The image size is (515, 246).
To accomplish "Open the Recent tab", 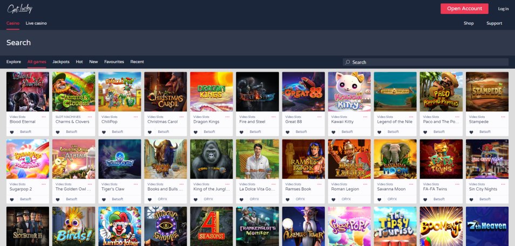I will pyautogui.click(x=137, y=61).
